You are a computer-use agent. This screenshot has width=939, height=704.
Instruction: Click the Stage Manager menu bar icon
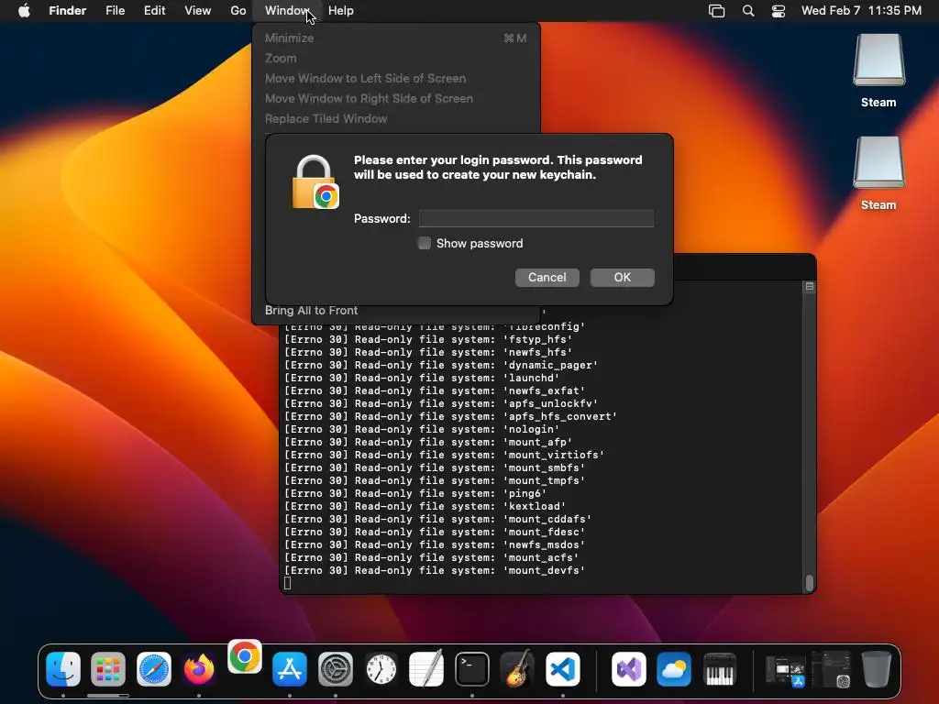point(717,11)
